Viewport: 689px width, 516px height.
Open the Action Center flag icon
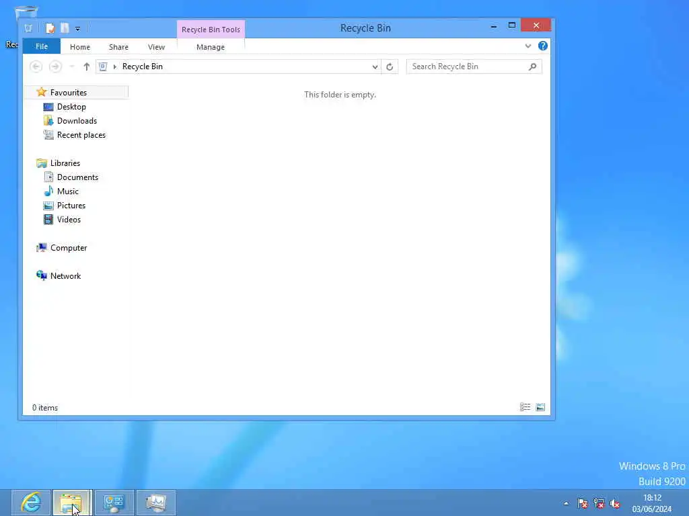[583, 503]
